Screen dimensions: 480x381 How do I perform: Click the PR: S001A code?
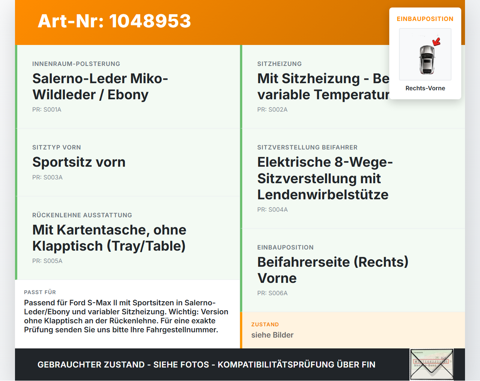[47, 110]
